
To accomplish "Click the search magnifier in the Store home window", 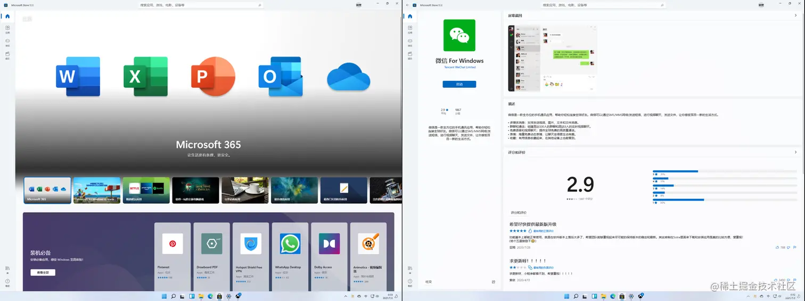I will 260,5.
